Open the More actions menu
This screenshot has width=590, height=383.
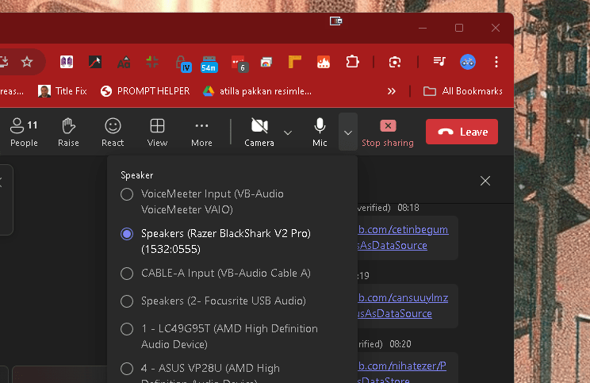[x=201, y=132]
